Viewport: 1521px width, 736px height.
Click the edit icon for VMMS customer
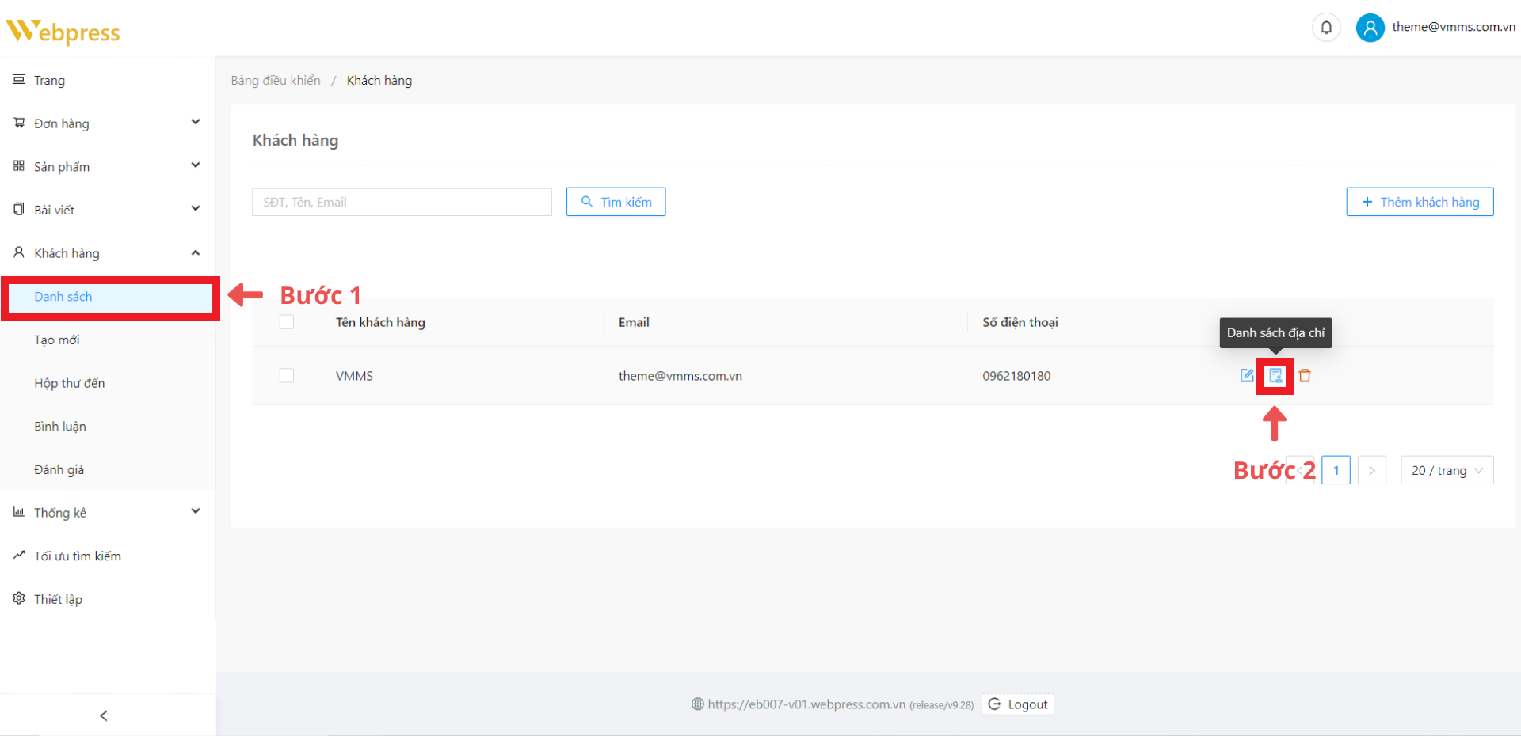[1246, 375]
